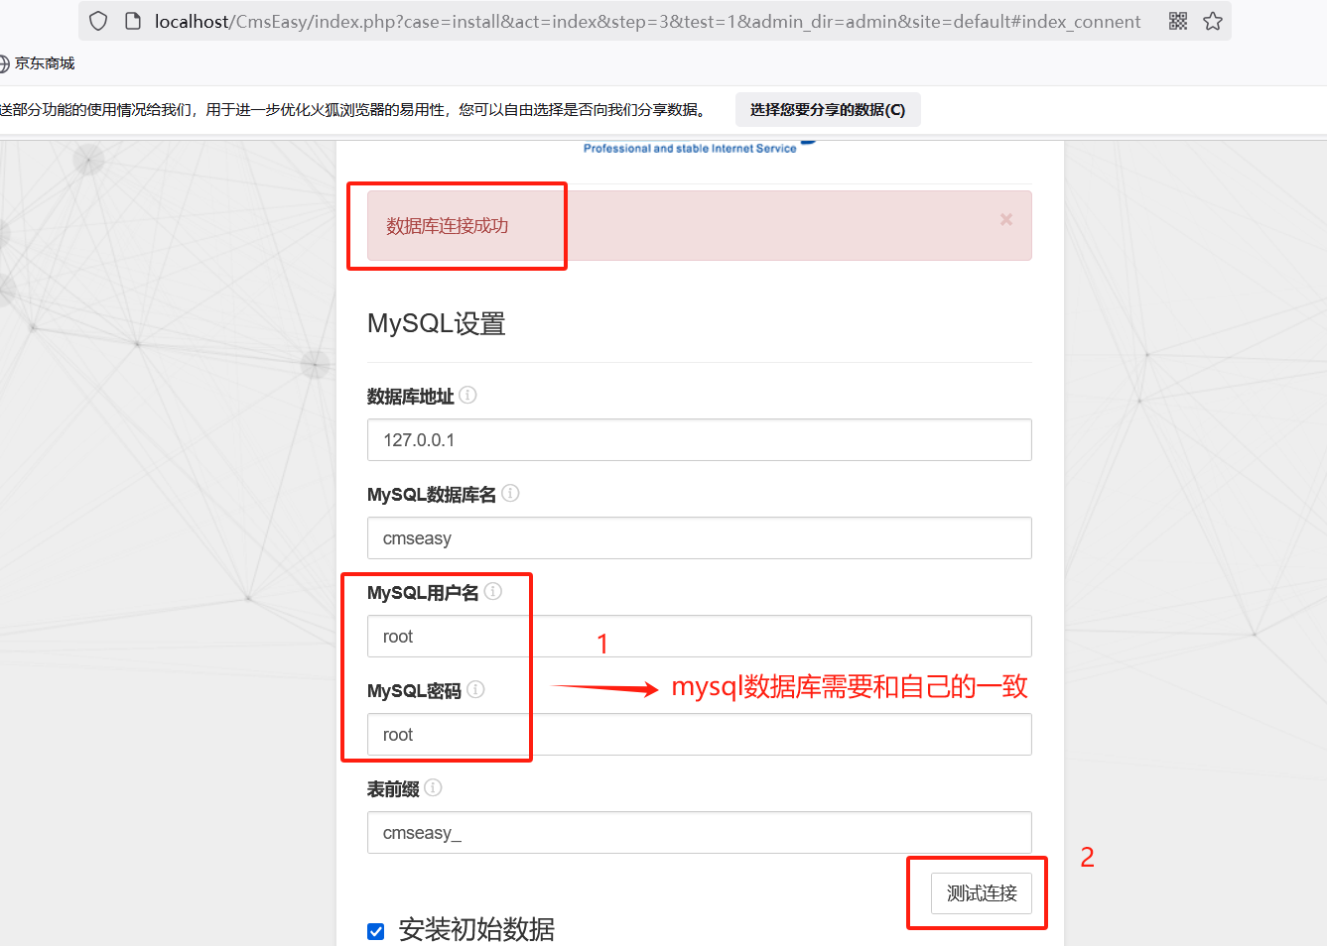This screenshot has height=946, width=1327.
Task: Click the 安装初始数据 label text
Action: (476, 930)
